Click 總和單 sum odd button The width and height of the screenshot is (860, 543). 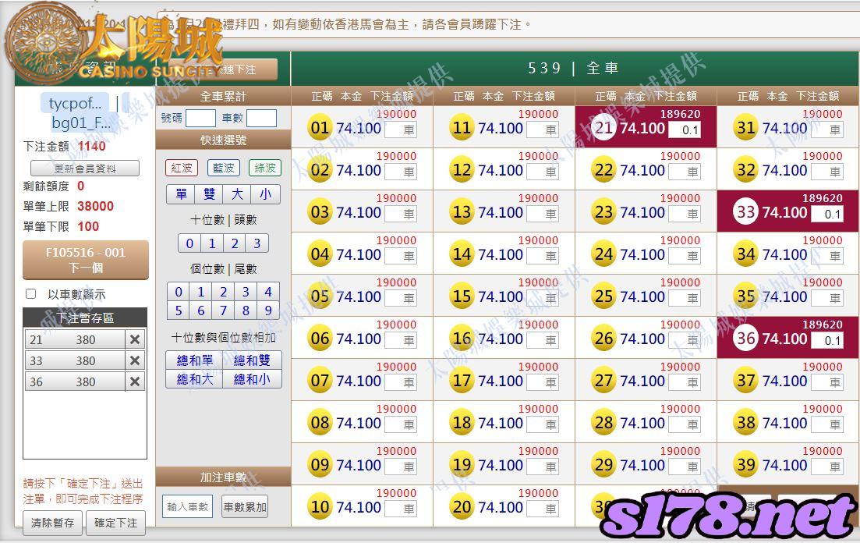click(x=195, y=360)
